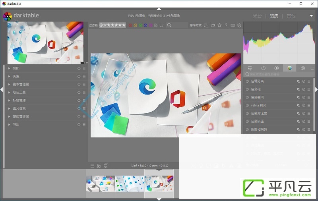Screen dimensions: 318x201
Task: Enable the 色彩对比度 module
Action: pos(247,114)
